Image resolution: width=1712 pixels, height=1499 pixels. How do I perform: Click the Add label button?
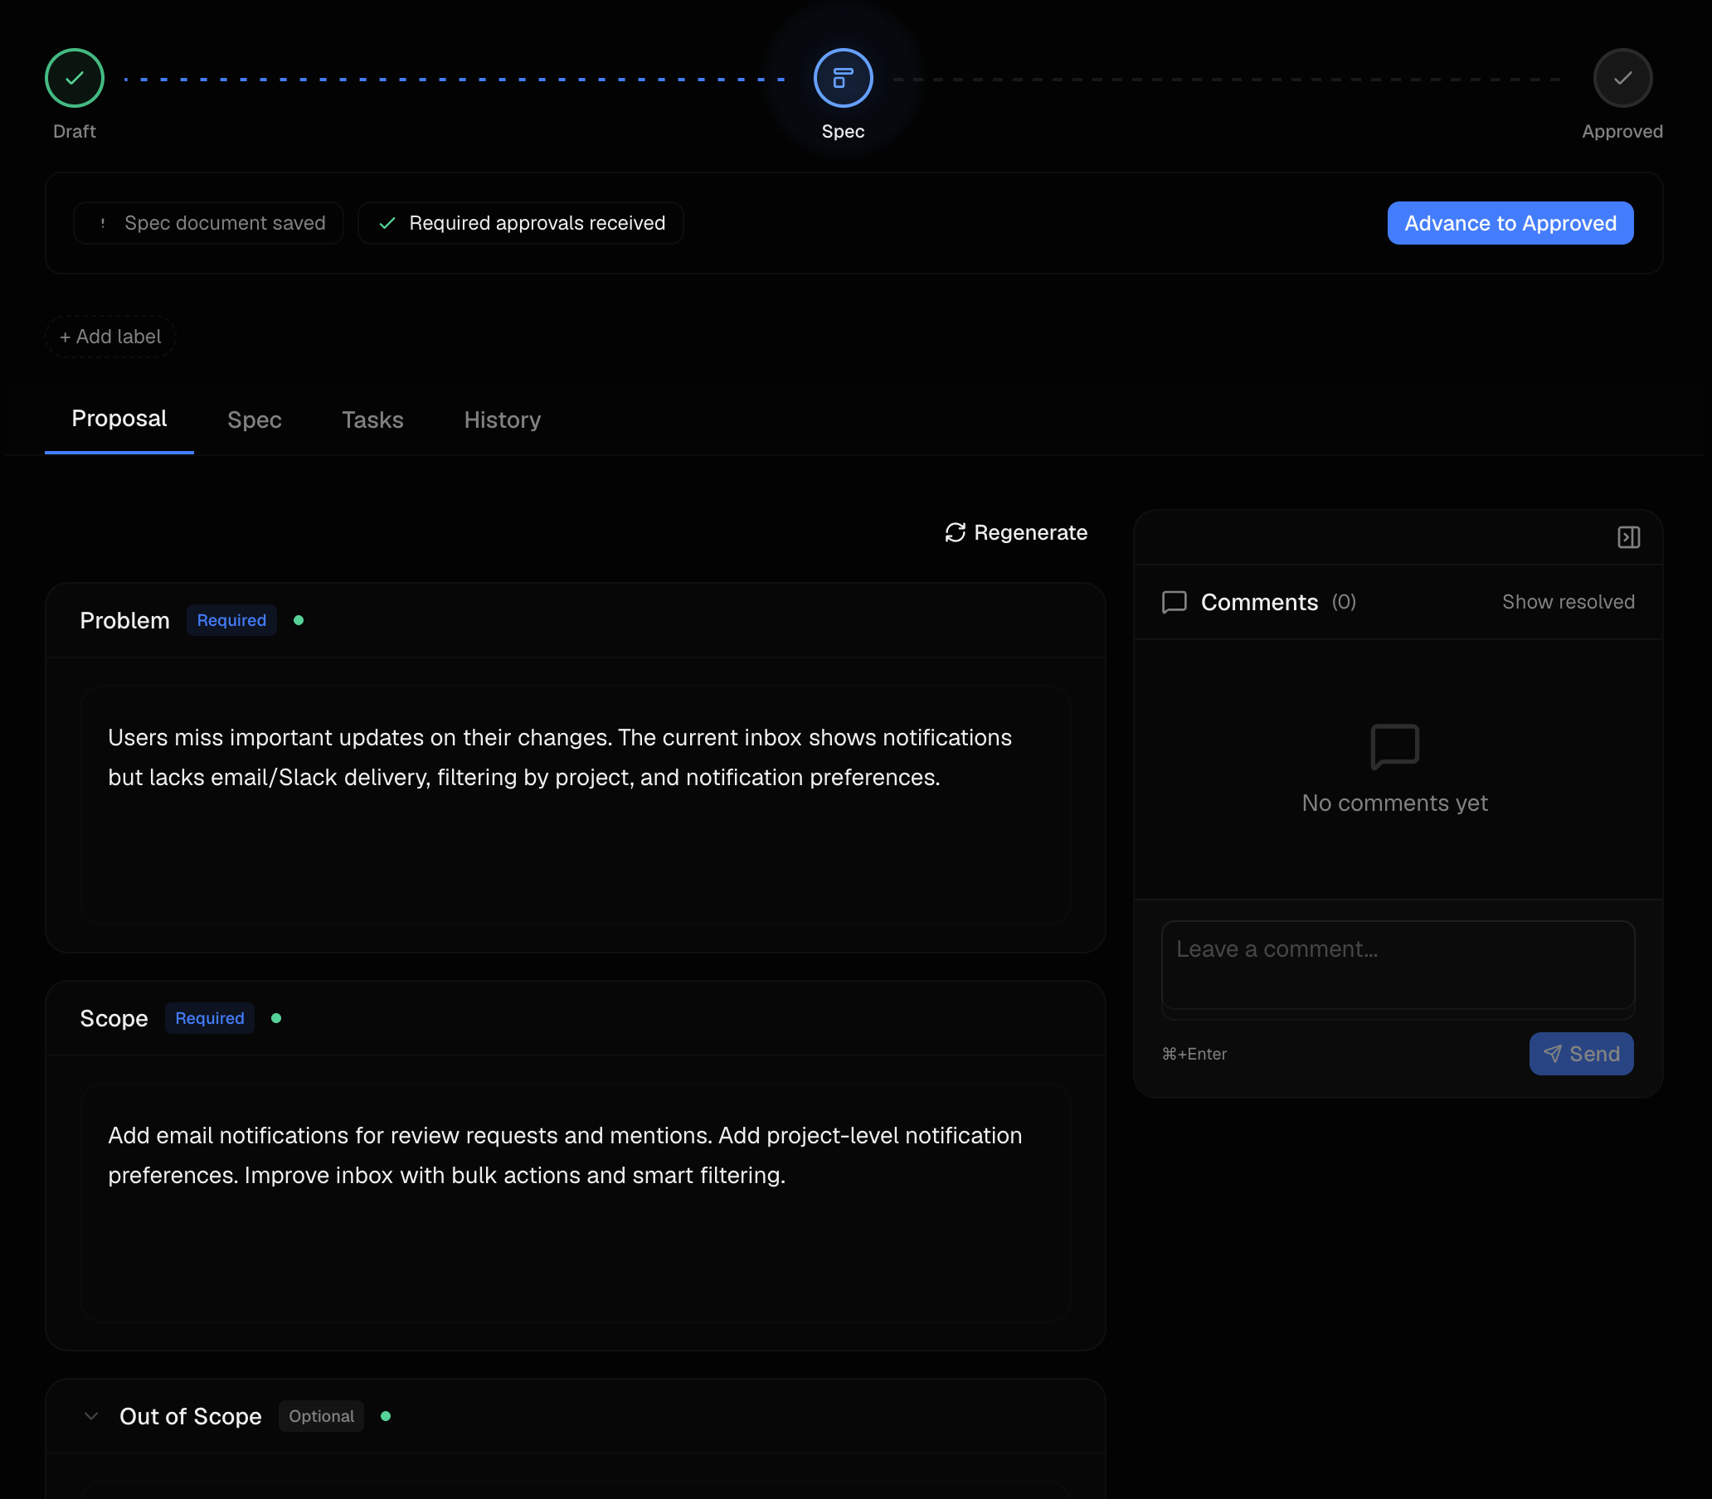coord(110,337)
